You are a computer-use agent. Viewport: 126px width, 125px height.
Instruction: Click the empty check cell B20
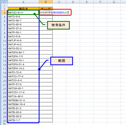click(46, 80)
